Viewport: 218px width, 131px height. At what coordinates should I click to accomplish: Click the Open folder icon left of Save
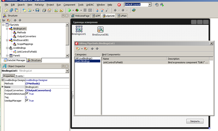pos(29,10)
